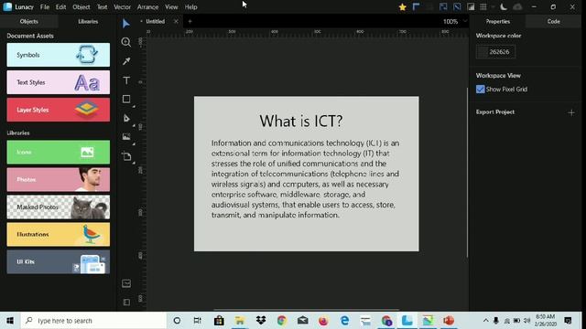Expand Rectangle tool options arrow
The image size is (586, 329).
click(134, 107)
